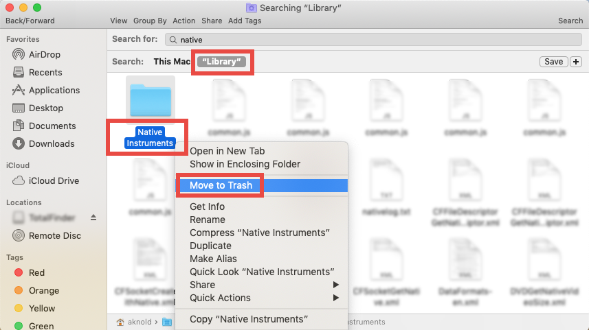Open the View toolbar menu
The height and width of the screenshot is (330, 589).
point(119,21)
